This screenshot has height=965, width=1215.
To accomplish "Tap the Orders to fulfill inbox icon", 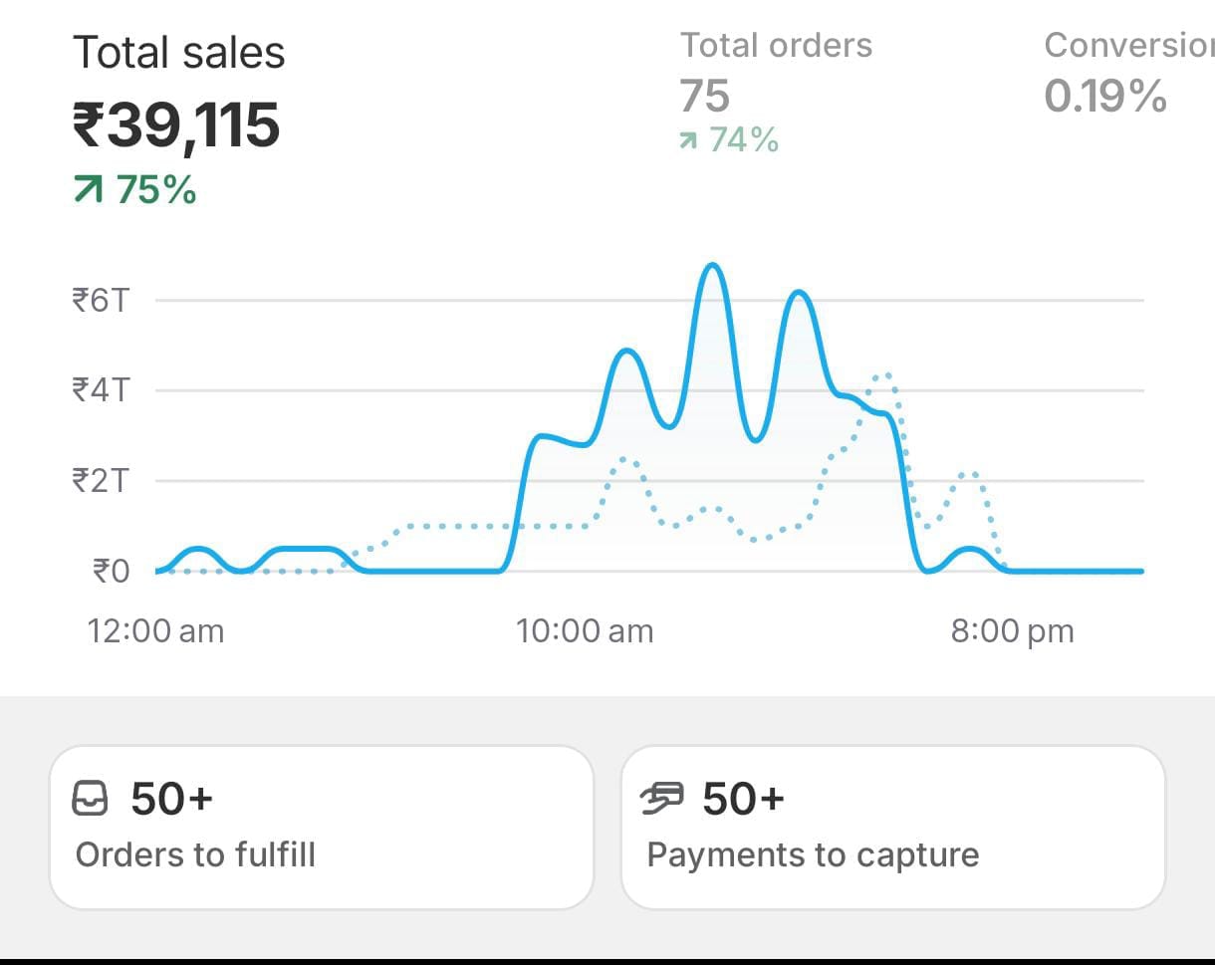I will (91, 799).
